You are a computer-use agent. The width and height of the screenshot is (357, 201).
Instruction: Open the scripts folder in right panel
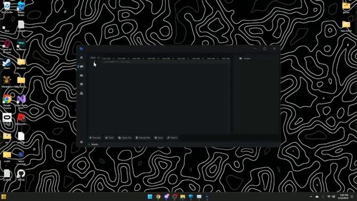click(245, 59)
